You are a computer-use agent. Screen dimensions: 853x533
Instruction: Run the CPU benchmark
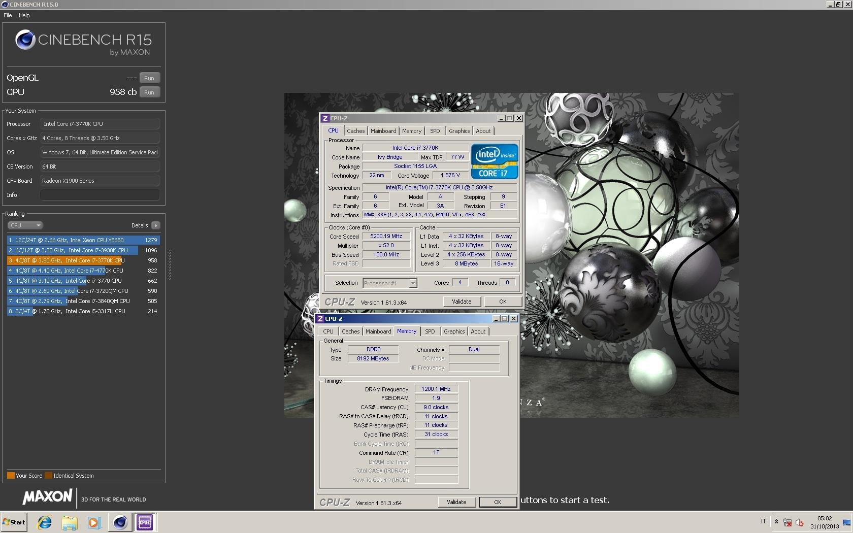click(149, 92)
